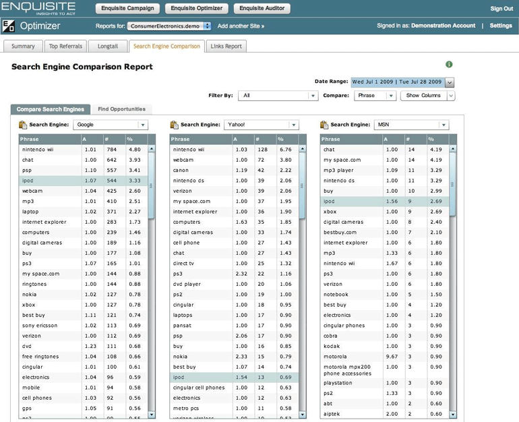Click 'aiptek' in MSN table
The width and height of the screenshot is (519, 422).
tap(332, 414)
